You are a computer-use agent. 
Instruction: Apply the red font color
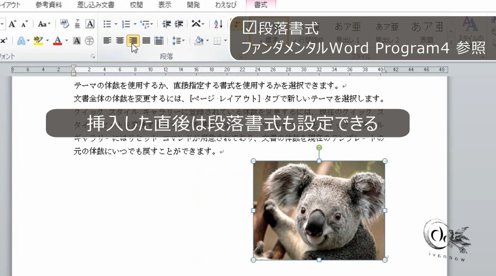point(57,40)
